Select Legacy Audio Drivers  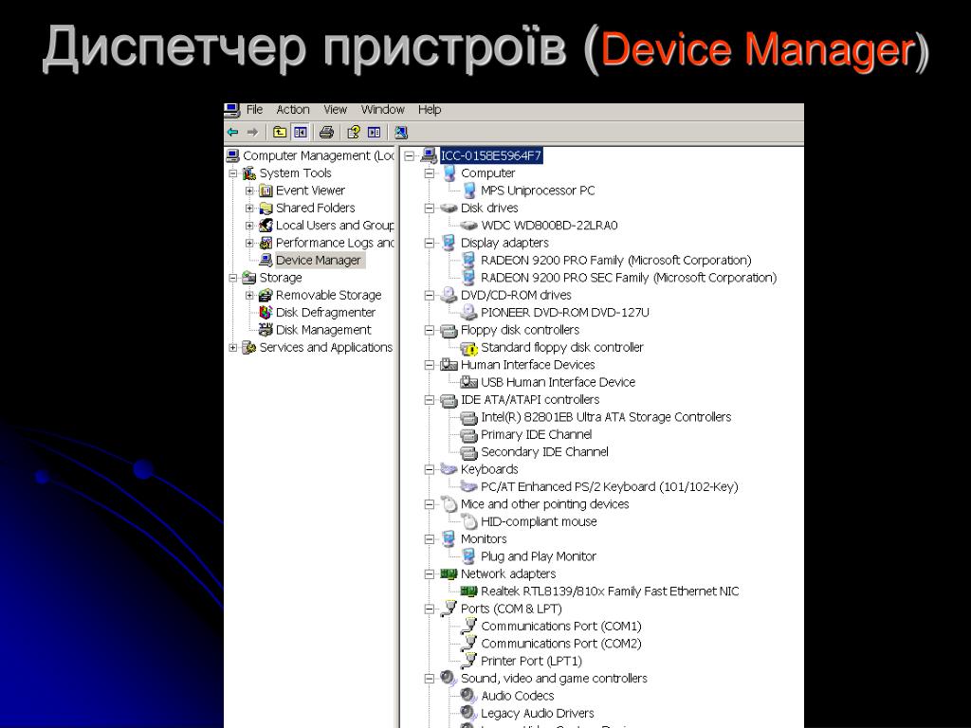(x=538, y=713)
